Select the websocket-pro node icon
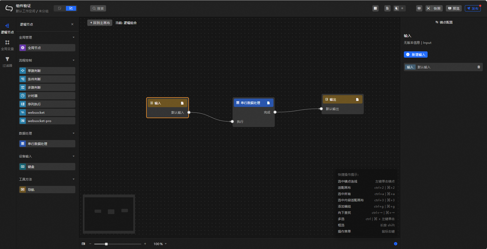 pos(23,121)
